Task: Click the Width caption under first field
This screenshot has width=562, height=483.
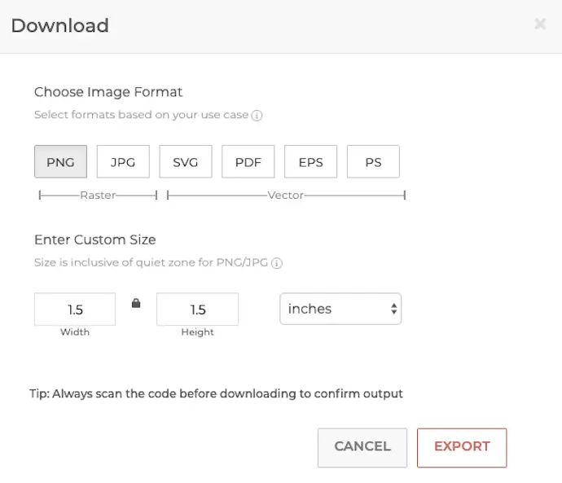Action: click(75, 332)
